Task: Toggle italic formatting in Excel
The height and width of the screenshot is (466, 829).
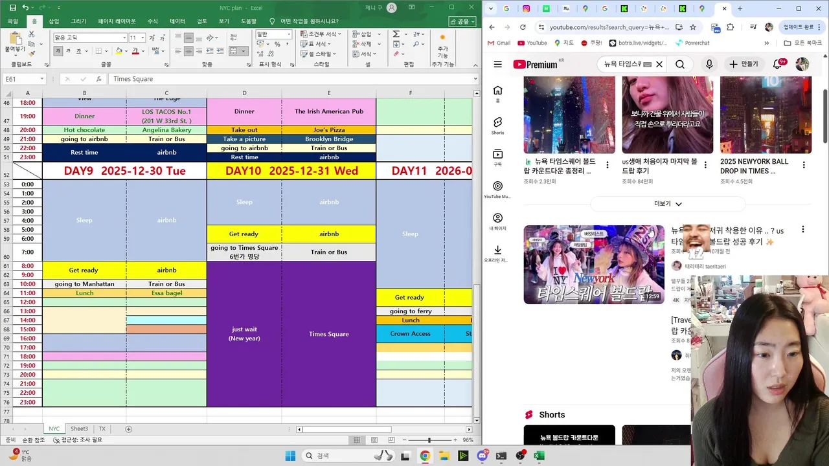Action: [x=68, y=51]
